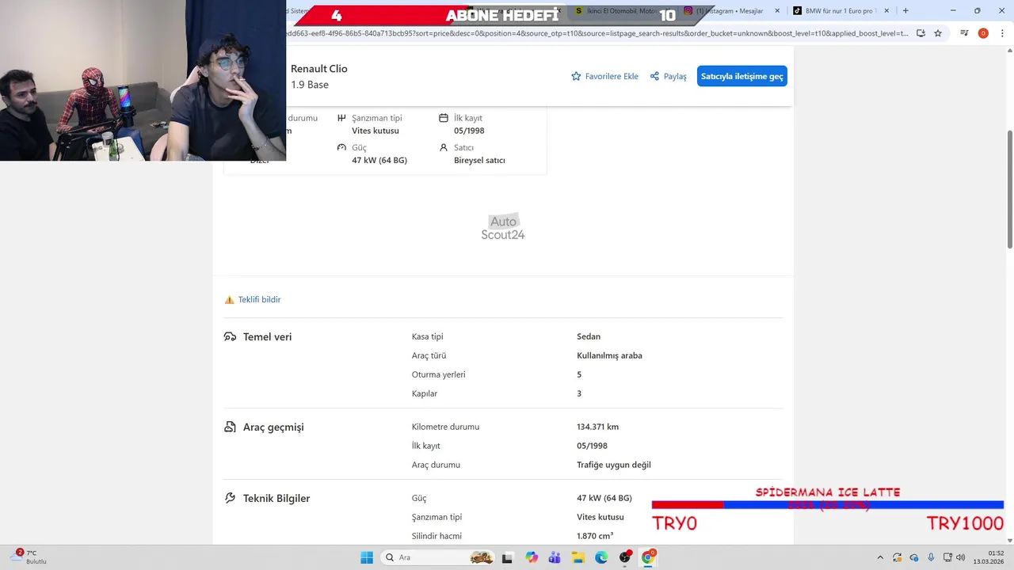Screen dimensions: 1014x570
Task: Click the volume speaker icon in tray
Action: tap(961, 557)
